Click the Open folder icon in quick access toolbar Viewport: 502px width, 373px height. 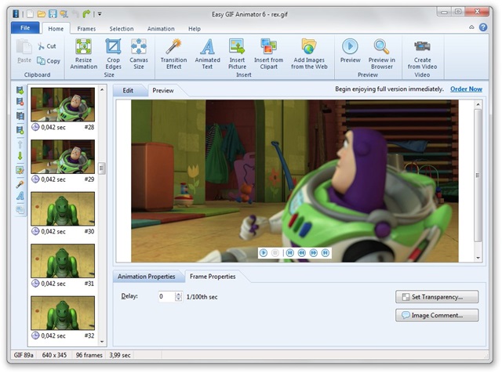[x=42, y=14]
